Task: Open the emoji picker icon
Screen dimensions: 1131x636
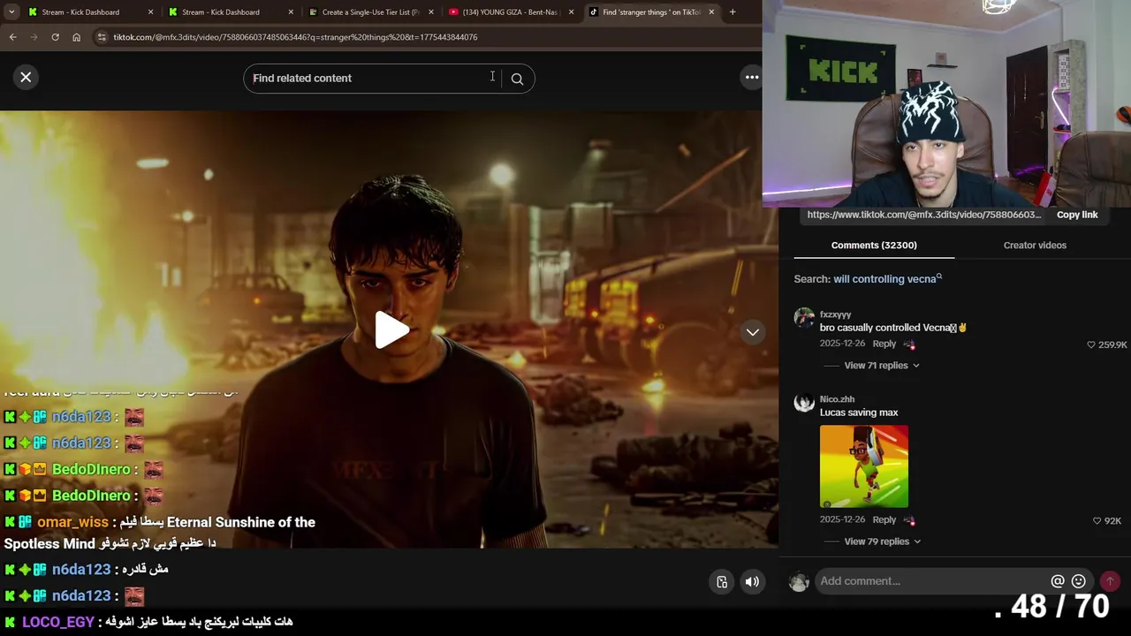Action: coord(1078,581)
